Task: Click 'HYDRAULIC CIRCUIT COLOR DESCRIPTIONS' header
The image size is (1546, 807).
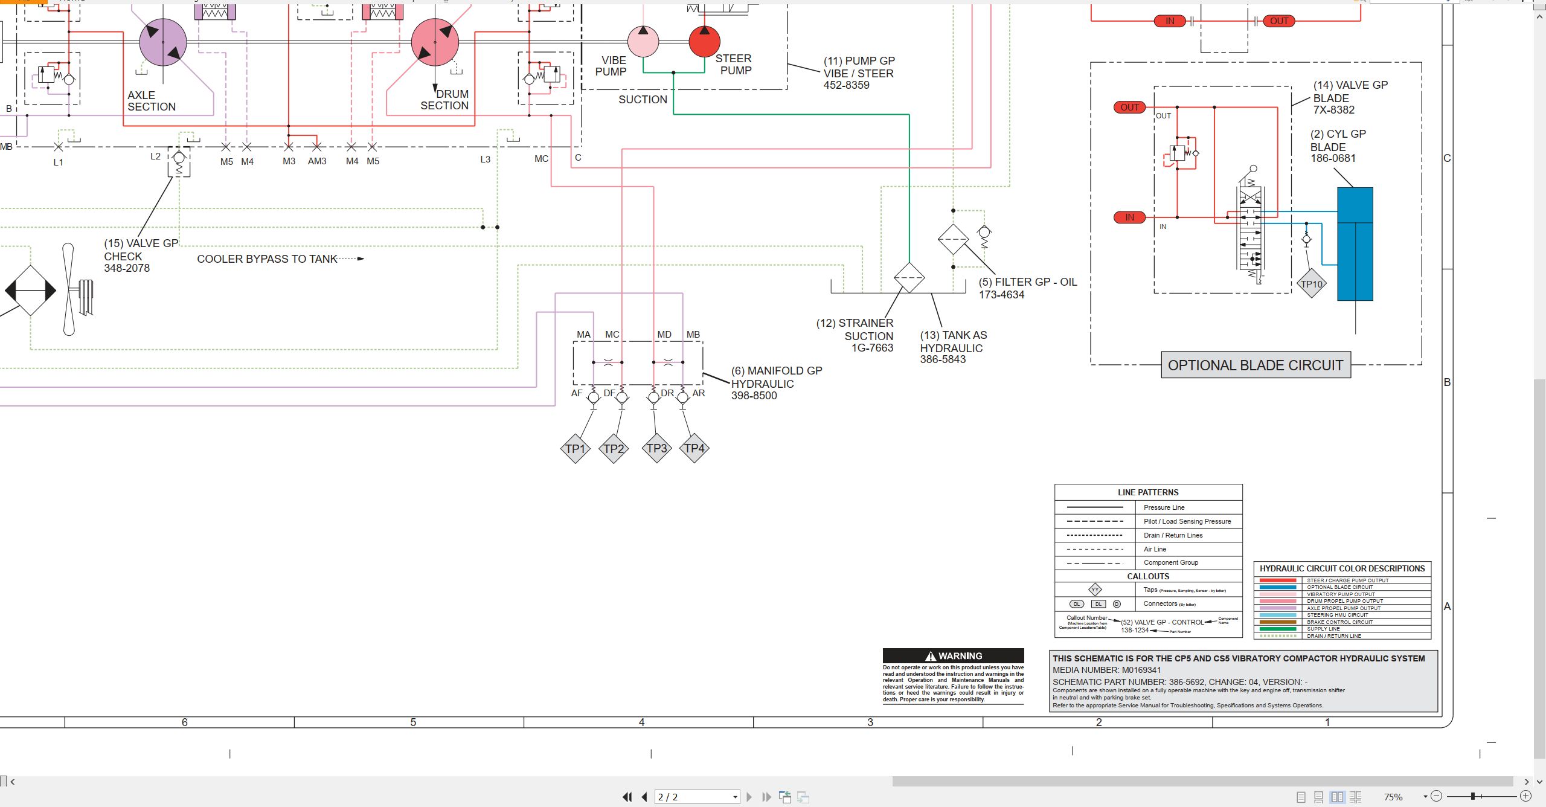Action: point(1342,568)
